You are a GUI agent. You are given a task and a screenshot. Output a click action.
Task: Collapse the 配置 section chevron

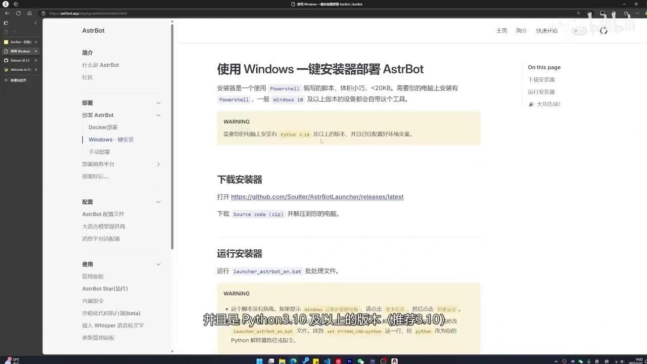(158, 202)
